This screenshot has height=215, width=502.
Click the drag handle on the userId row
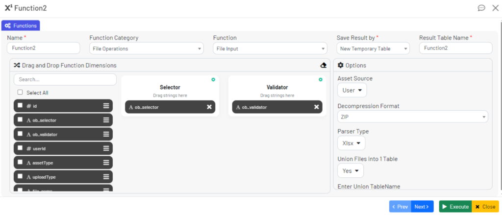coord(106,148)
